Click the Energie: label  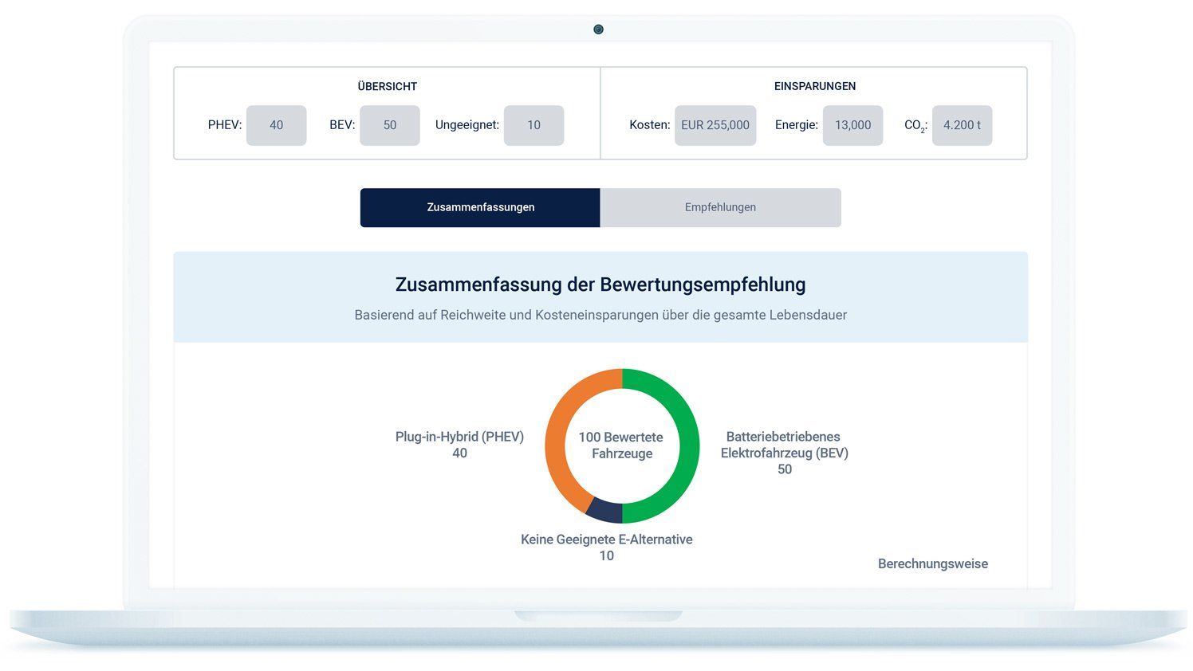point(796,125)
